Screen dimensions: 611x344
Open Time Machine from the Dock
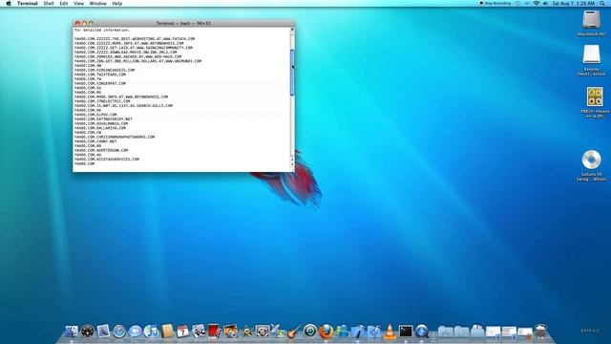coord(310,332)
